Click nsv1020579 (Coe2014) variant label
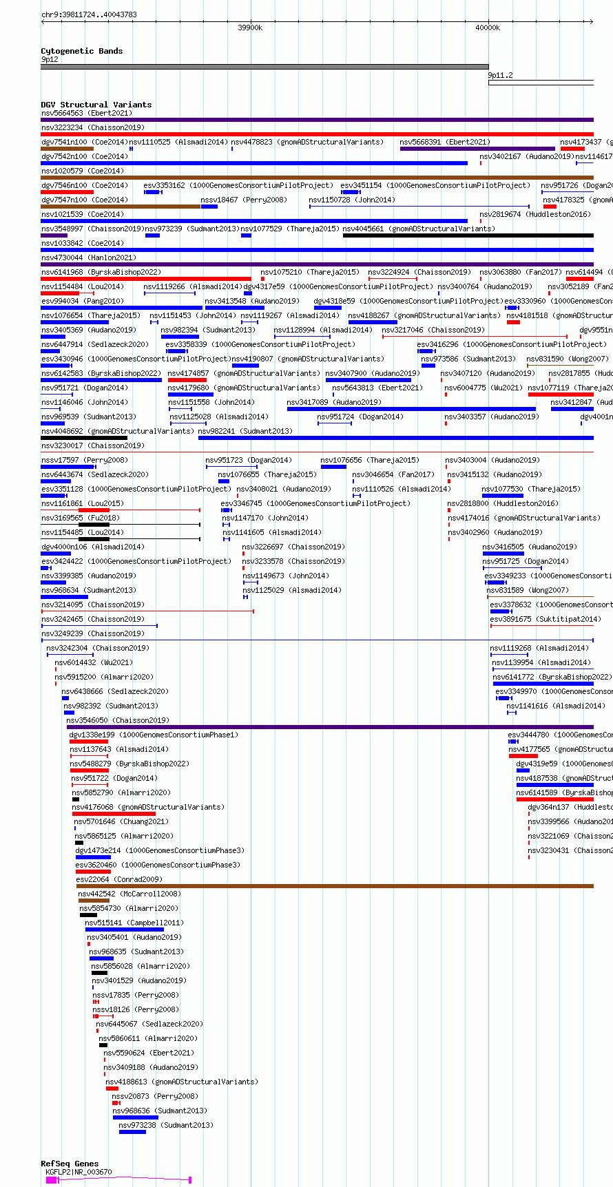This screenshot has width=613, height=1187. pos(83,171)
